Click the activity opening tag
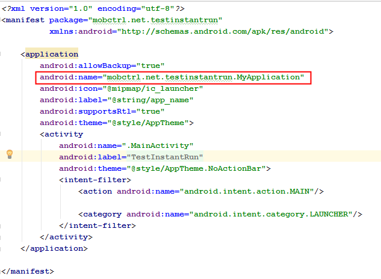381x279 pixels. (61, 134)
